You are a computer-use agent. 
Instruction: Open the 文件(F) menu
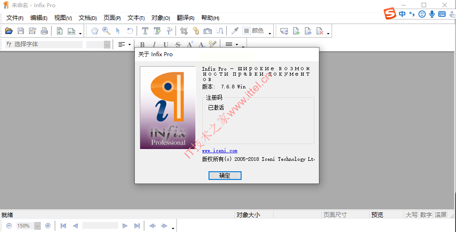15,18
